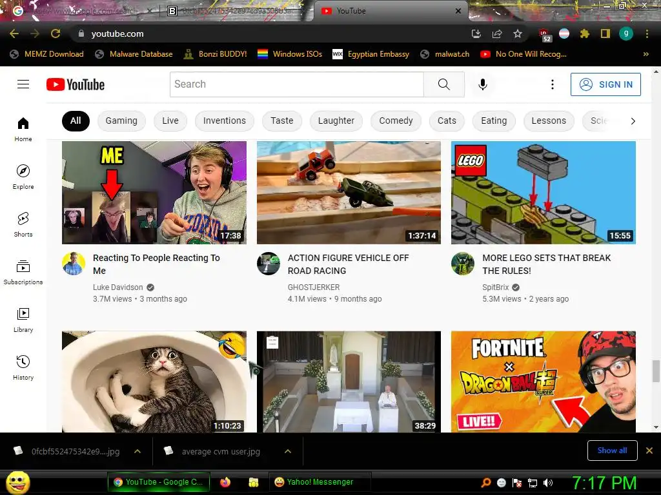The height and width of the screenshot is (495, 661).
Task: Select the Lessons category chip
Action: coord(549,121)
